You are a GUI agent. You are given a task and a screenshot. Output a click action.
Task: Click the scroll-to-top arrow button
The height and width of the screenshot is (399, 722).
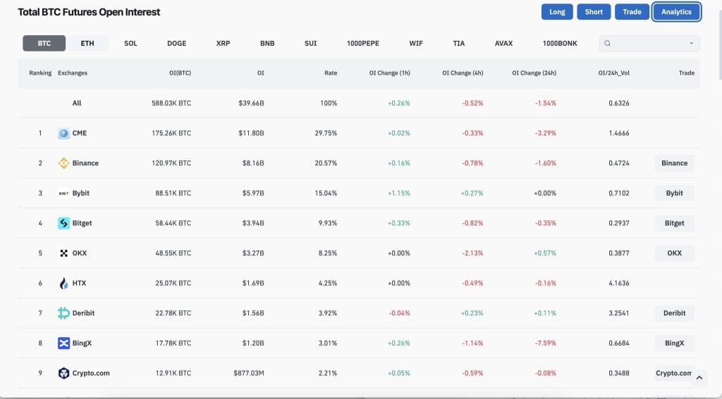[699, 378]
